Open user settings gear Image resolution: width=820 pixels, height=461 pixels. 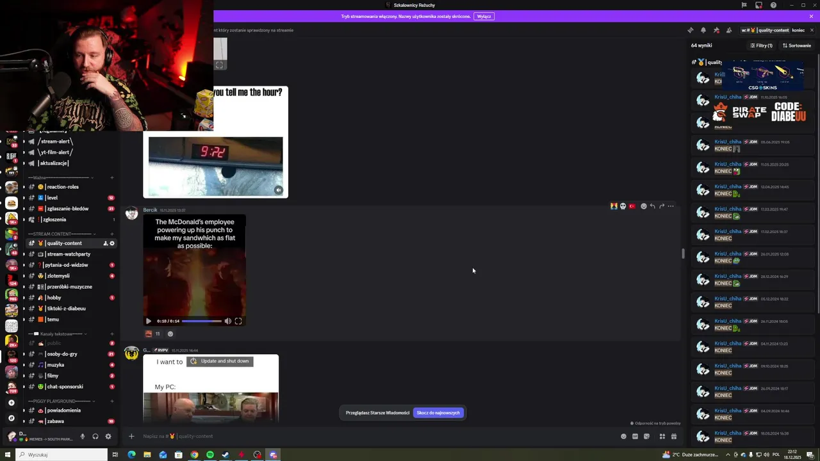(x=108, y=437)
